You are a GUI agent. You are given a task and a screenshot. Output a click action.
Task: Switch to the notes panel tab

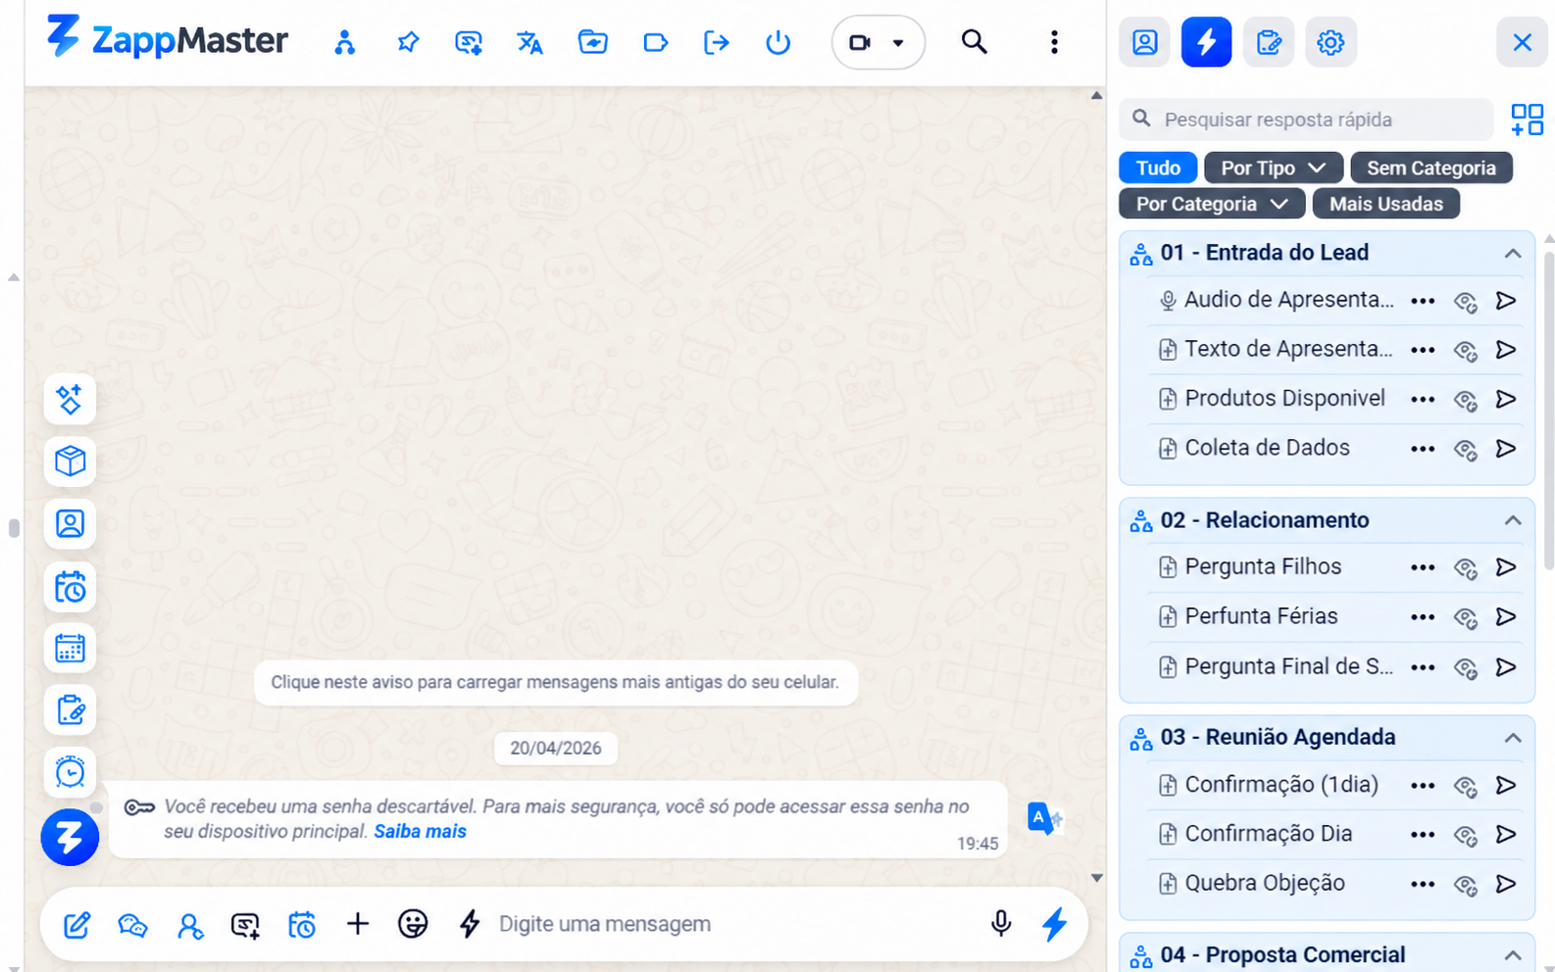coord(1269,42)
